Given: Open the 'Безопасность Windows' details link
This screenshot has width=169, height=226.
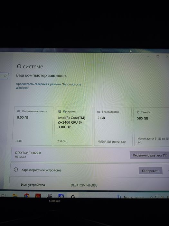Looking at the screenshot, I should pyautogui.click(x=48, y=86).
